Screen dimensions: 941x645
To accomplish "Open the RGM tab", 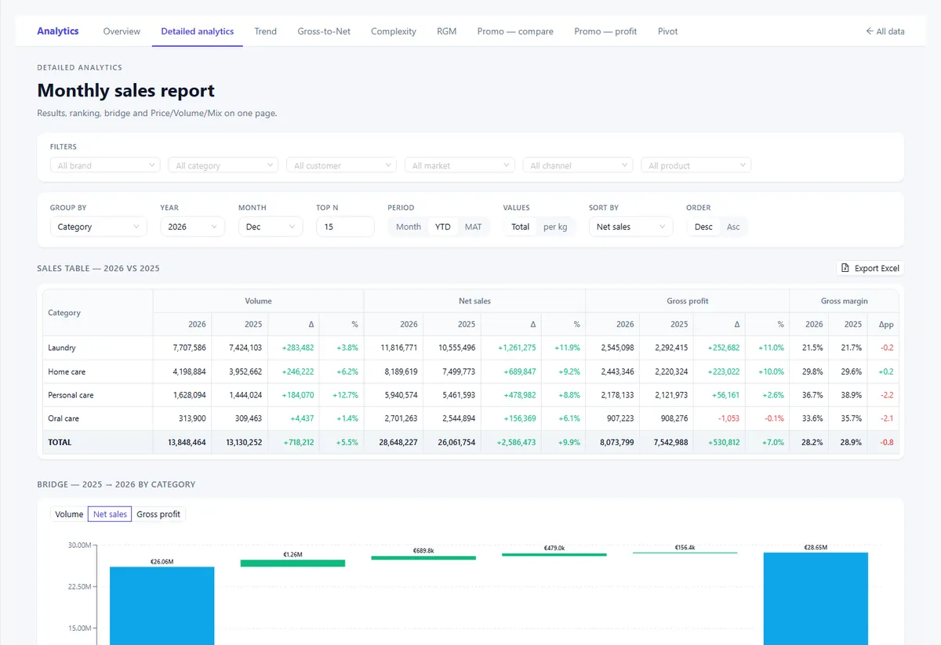I will pyautogui.click(x=447, y=31).
